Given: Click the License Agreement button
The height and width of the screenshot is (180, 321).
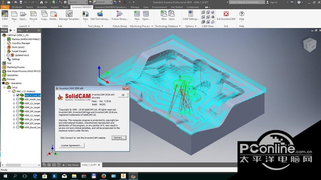Looking at the screenshot, I should (72, 145).
